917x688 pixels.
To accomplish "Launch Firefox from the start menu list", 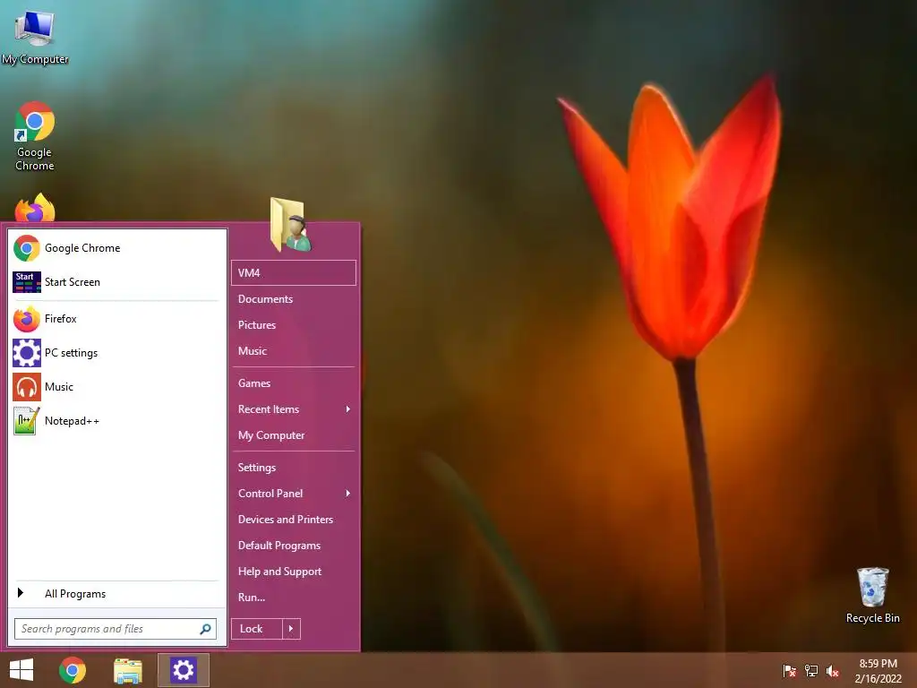I will point(116,319).
